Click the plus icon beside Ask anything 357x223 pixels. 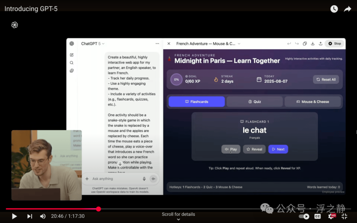tap(87, 179)
